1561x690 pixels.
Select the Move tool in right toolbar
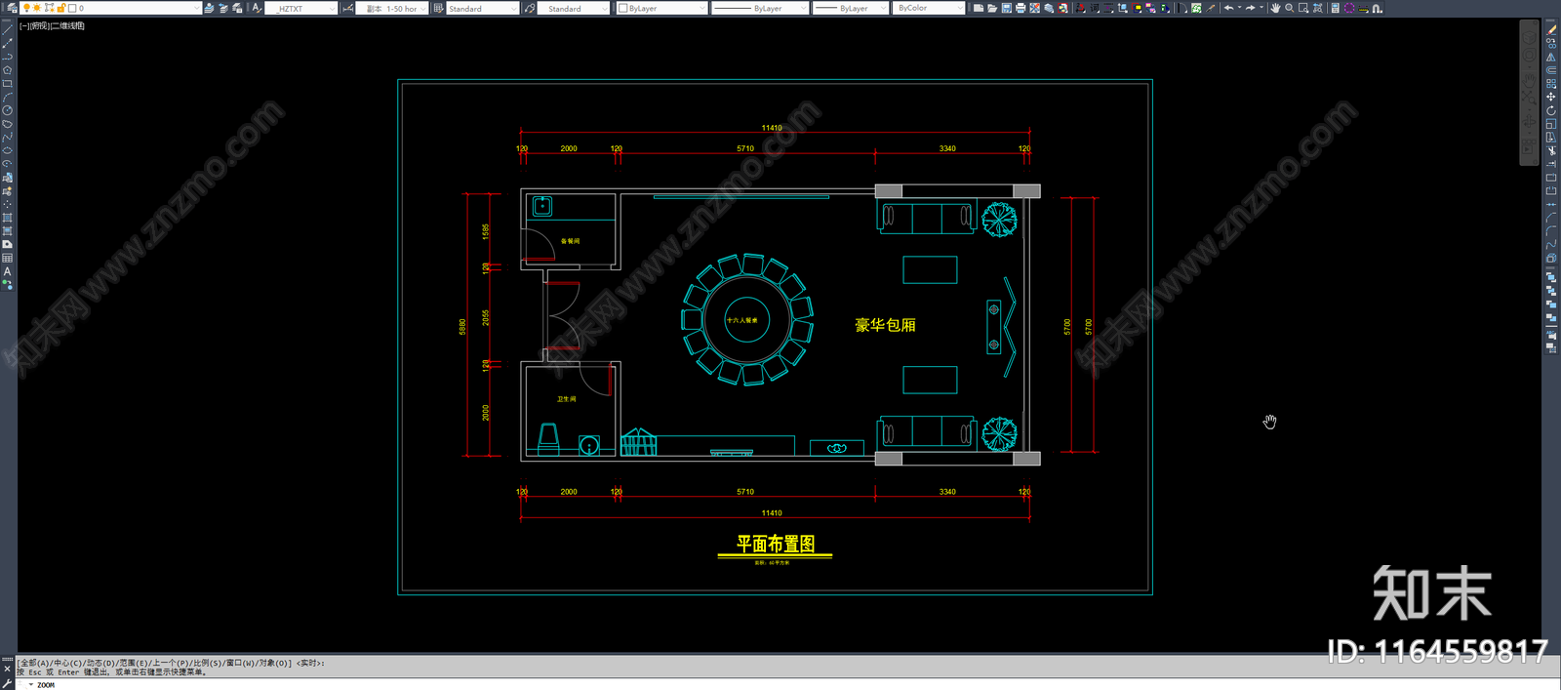pos(1551,97)
